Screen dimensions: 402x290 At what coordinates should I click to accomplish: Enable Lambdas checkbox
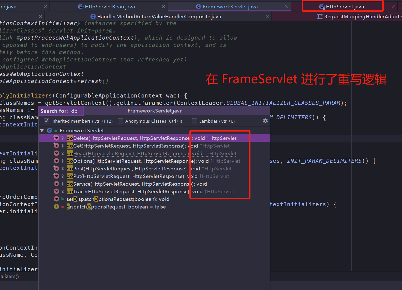pyautogui.click(x=195, y=121)
